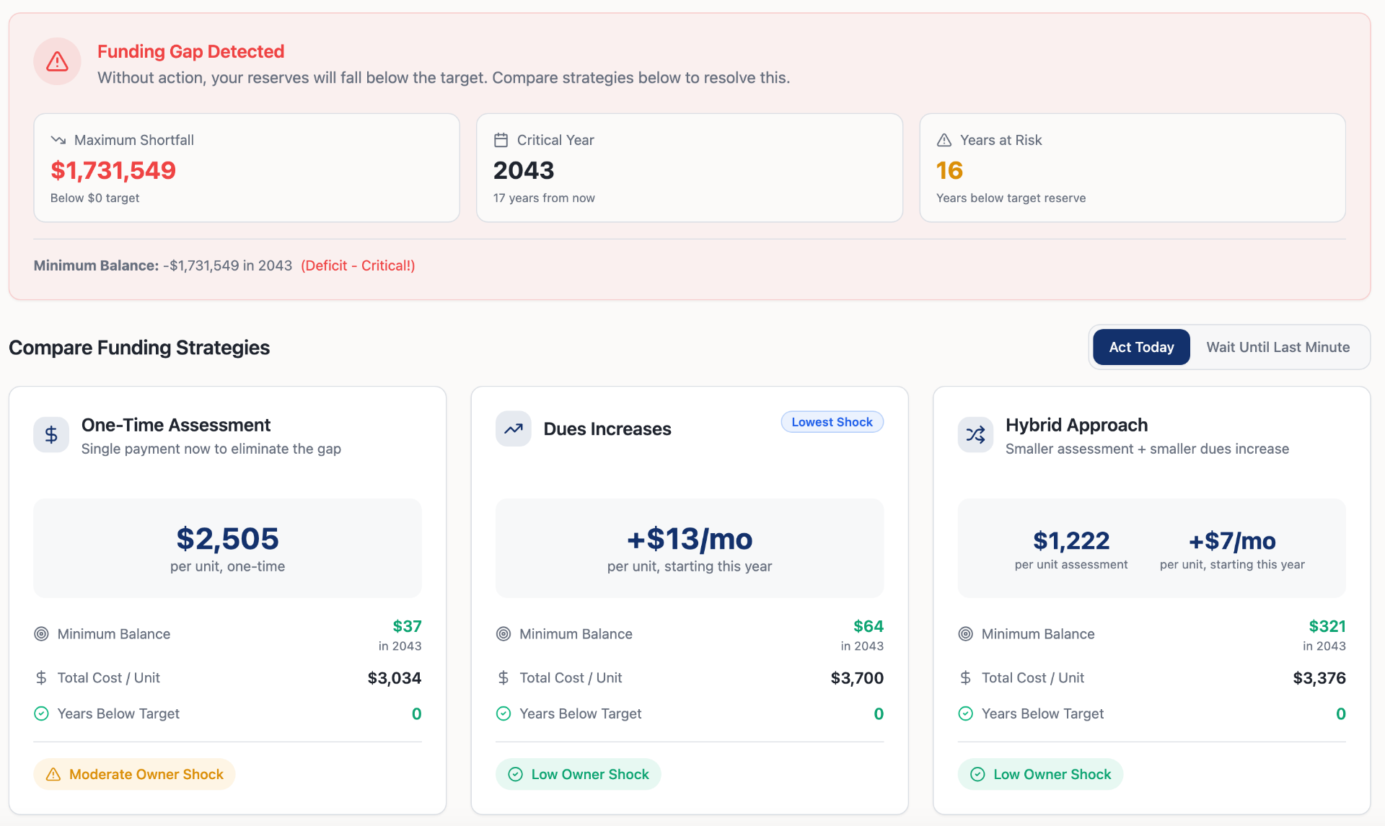Click the Moderate Owner Shock badge
This screenshot has height=826, width=1385.
(135, 774)
